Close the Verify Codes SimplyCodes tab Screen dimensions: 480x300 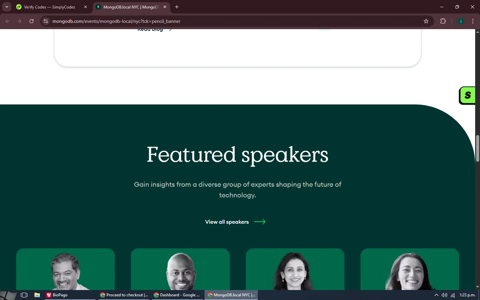click(x=85, y=7)
